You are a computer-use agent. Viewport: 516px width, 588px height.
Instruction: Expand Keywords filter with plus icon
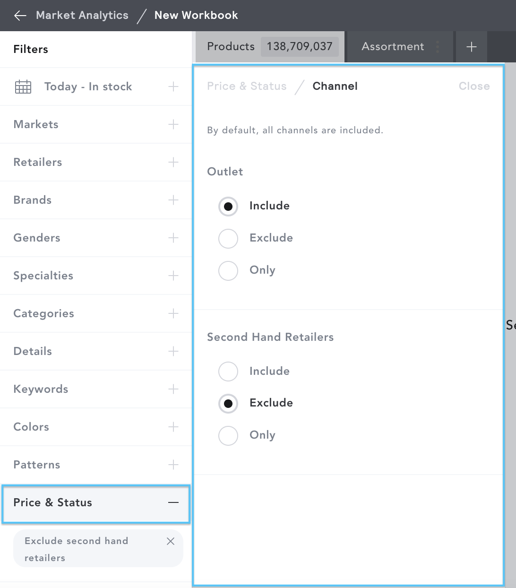[173, 389]
